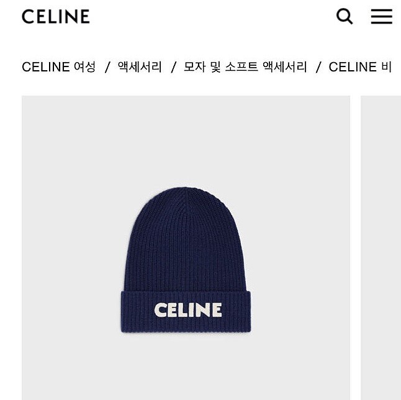
Task: Click the truncated 'CELINE 비' breadcrumb
Action: coord(360,67)
